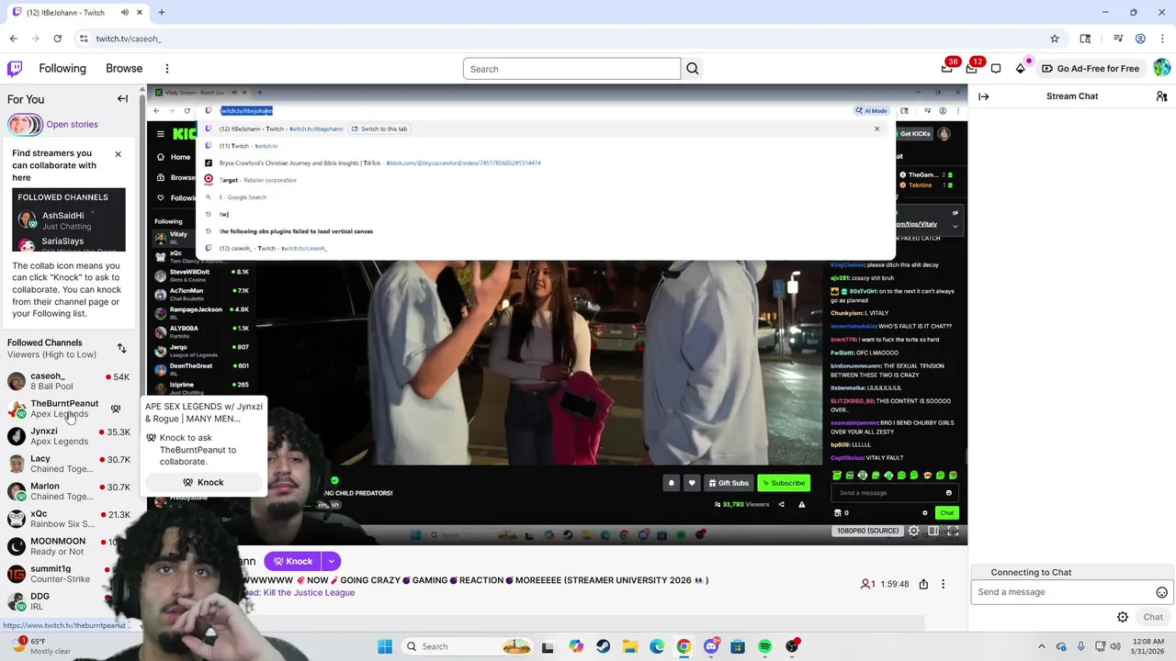1176x661 pixels.
Task: Open MOONMOON channel in sidebar
Action: [x=68, y=546]
